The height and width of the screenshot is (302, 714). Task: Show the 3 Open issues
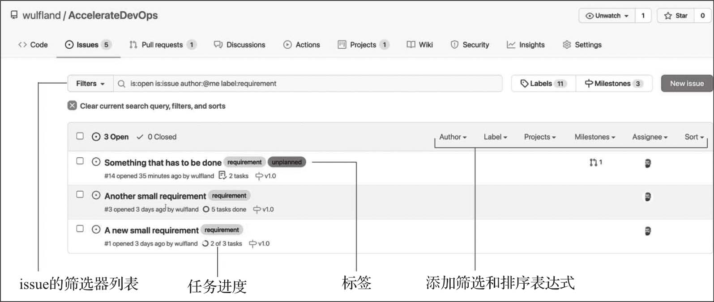110,137
